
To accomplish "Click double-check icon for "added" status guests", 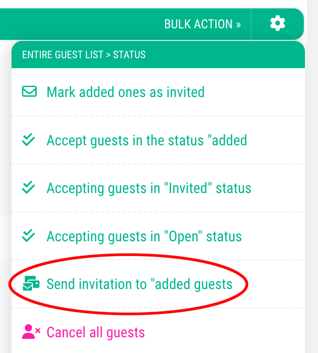I will [29, 140].
